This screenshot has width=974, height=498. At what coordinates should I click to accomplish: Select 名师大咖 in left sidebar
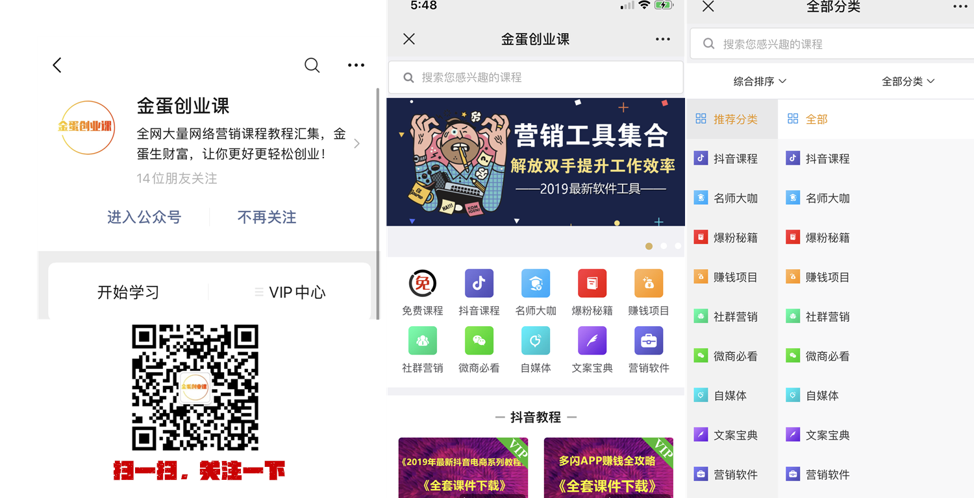732,198
